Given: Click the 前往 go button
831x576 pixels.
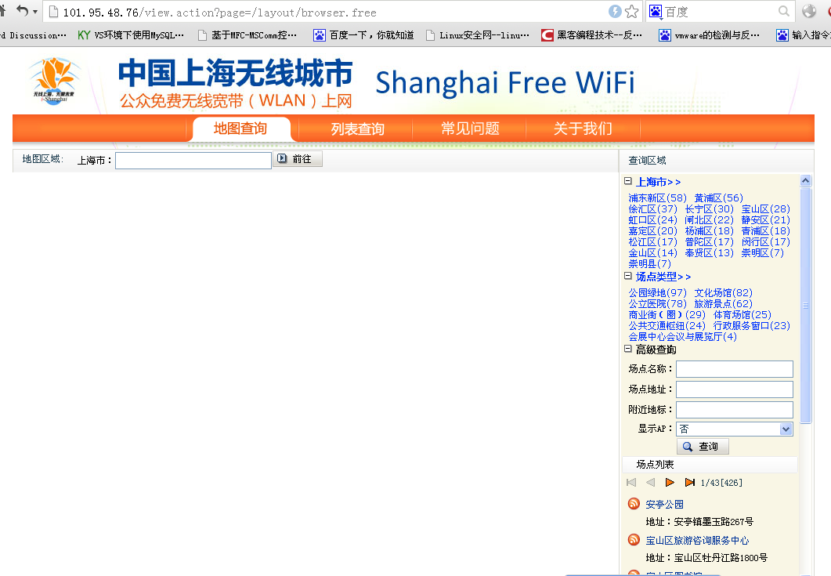Looking at the screenshot, I should pos(298,159).
